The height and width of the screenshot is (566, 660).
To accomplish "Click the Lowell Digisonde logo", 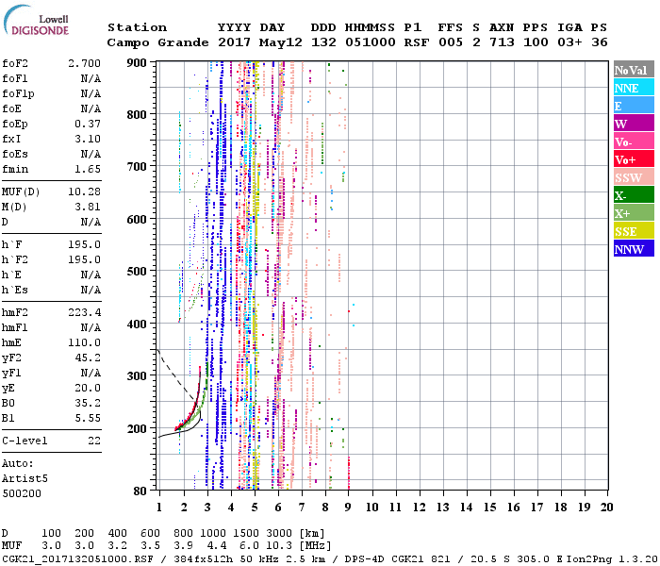I will [36, 20].
